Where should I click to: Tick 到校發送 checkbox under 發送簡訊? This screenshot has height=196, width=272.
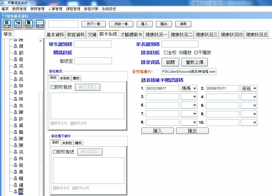pyautogui.click(x=53, y=87)
